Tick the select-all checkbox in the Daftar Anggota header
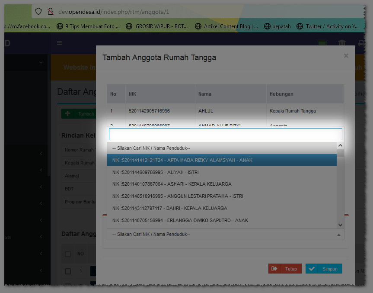The height and width of the screenshot is (293, 373). [x=67, y=254]
